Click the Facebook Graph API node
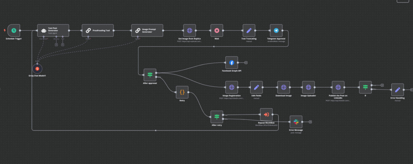Viewport: 413px width, 164px height. [232, 62]
